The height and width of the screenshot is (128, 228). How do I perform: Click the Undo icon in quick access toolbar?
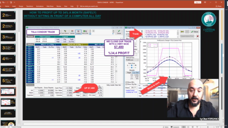pos(3,2)
